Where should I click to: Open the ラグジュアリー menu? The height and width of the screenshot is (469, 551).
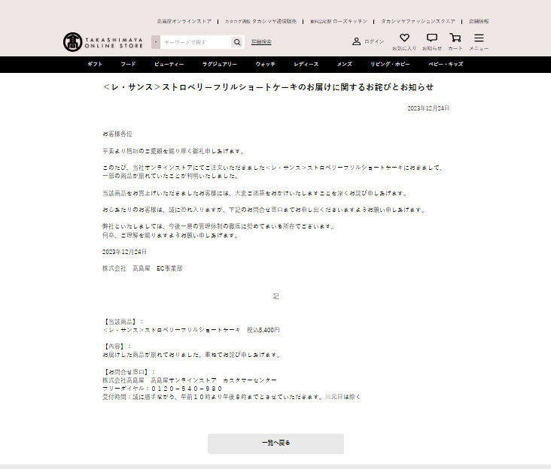pyautogui.click(x=220, y=64)
